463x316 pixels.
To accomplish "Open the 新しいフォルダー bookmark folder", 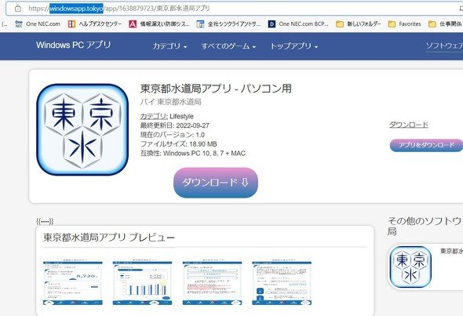I will [x=359, y=24].
